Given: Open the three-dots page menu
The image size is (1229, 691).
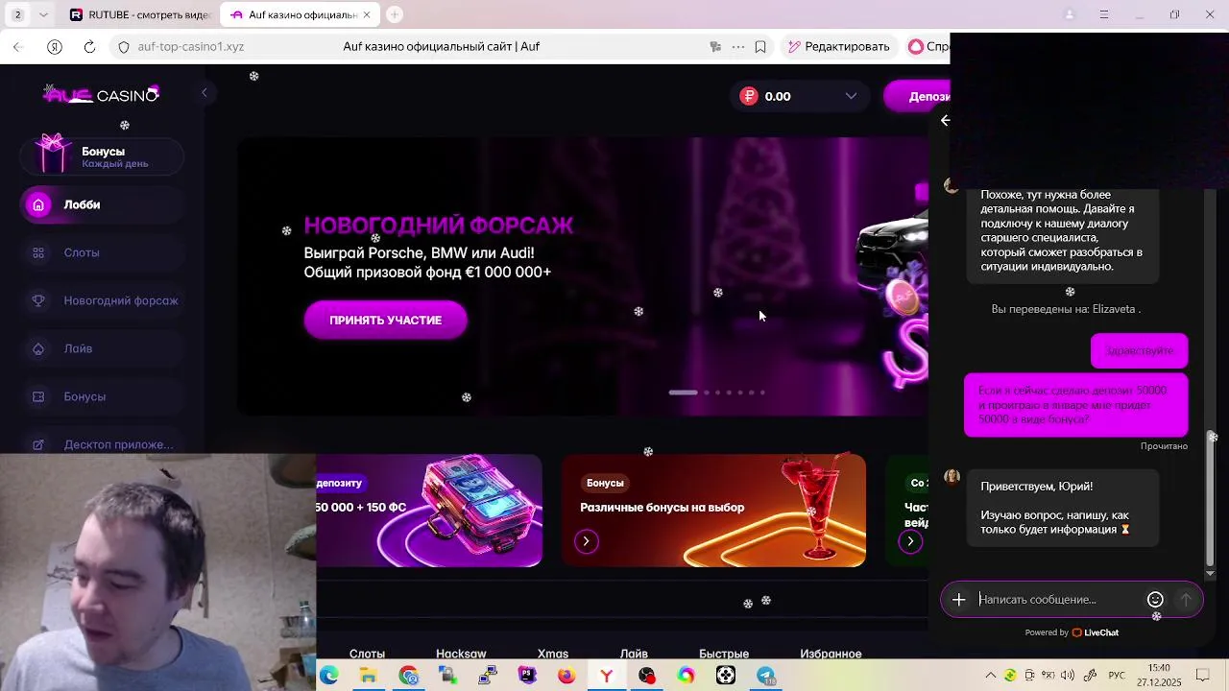Looking at the screenshot, I should click(737, 46).
